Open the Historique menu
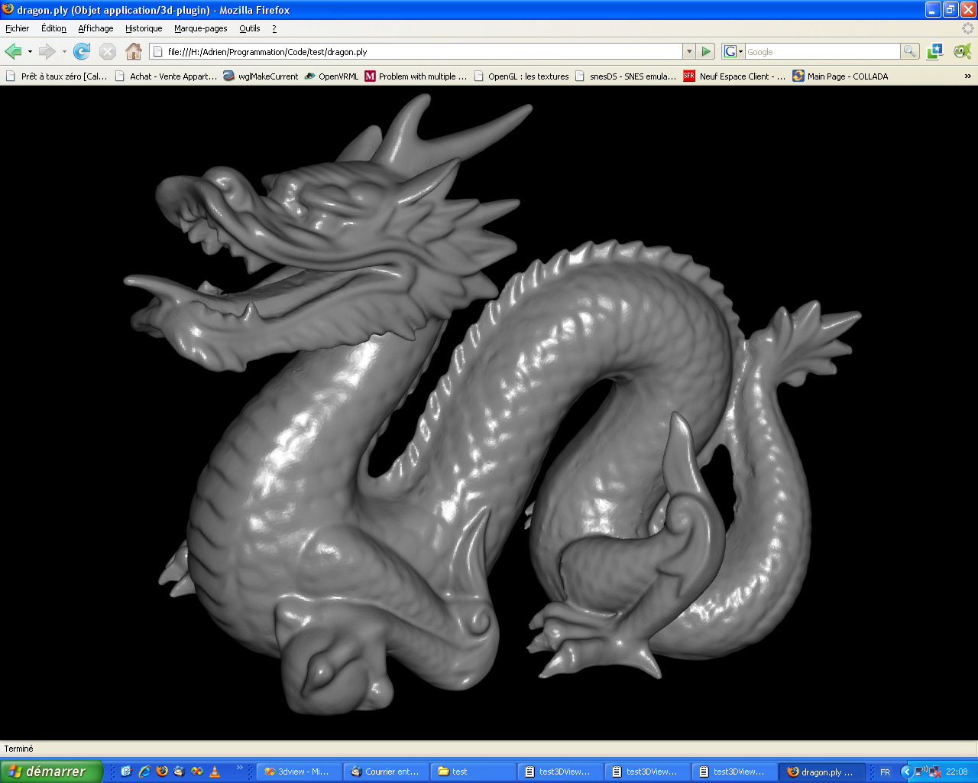Image resolution: width=978 pixels, height=783 pixels. point(144,28)
